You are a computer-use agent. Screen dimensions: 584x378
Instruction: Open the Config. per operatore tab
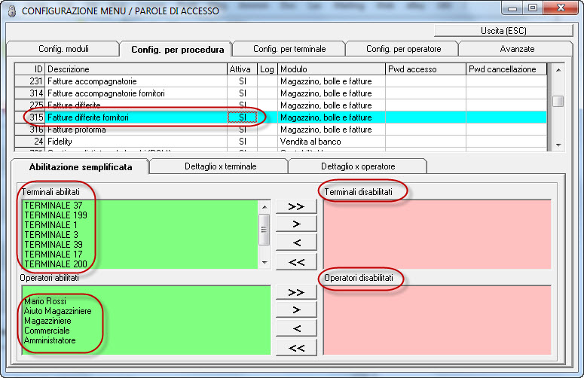click(403, 49)
